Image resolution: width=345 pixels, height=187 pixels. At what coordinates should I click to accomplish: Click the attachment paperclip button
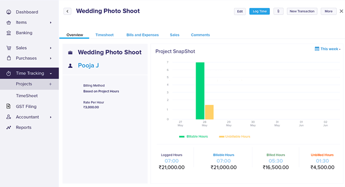click(279, 11)
